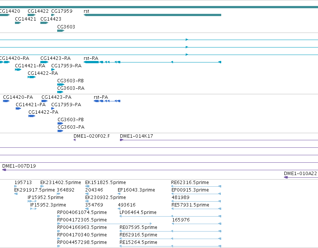The height and width of the screenshot is (248, 318).
Task: Click the CG14420-PA protein label
Action: (x=18, y=97)
